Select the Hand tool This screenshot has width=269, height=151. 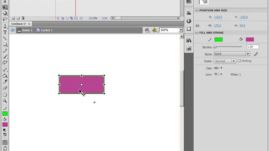click(5, 95)
